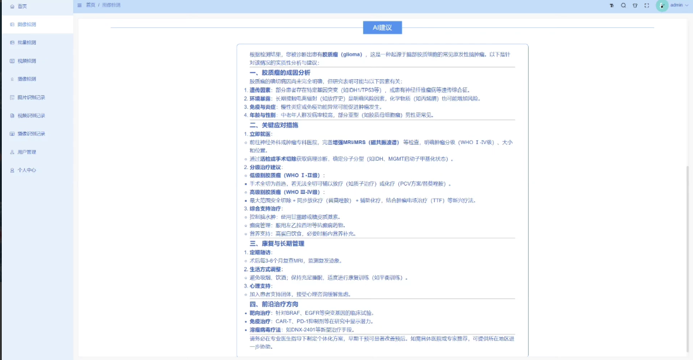Open the 图像检测 menu item

point(27,24)
